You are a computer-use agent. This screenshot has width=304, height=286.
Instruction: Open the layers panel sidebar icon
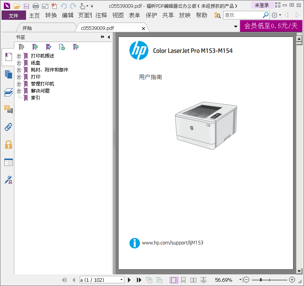tap(8, 92)
